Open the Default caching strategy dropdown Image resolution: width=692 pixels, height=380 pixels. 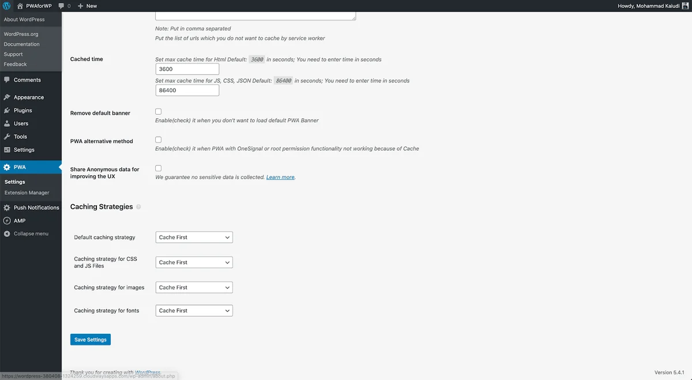click(194, 237)
